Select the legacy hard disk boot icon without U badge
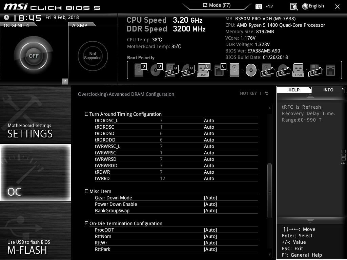 pyautogui.click(x=234, y=70)
